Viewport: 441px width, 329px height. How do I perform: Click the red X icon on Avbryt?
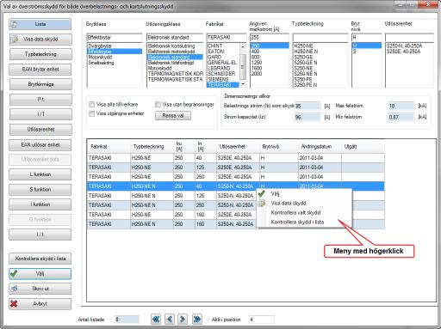14,304
